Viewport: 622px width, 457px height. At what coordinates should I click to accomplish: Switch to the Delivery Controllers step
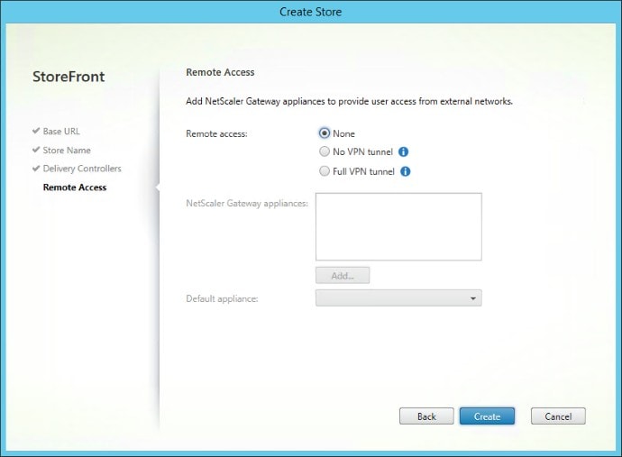click(82, 169)
